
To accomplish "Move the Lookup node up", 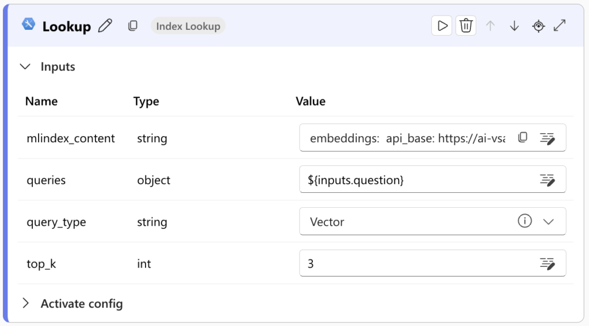I will point(490,26).
